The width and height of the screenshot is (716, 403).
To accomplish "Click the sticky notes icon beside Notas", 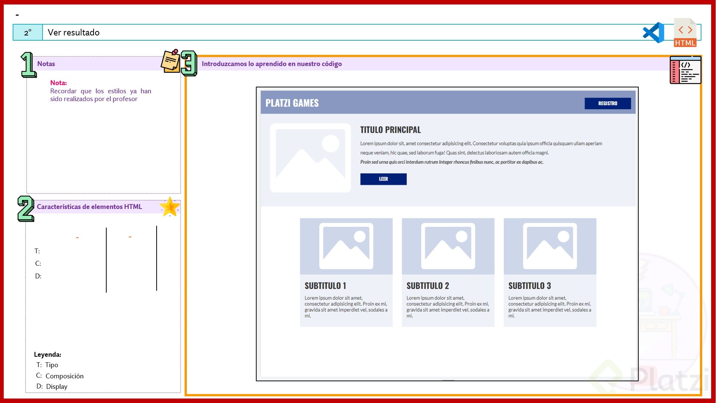I will (170, 61).
